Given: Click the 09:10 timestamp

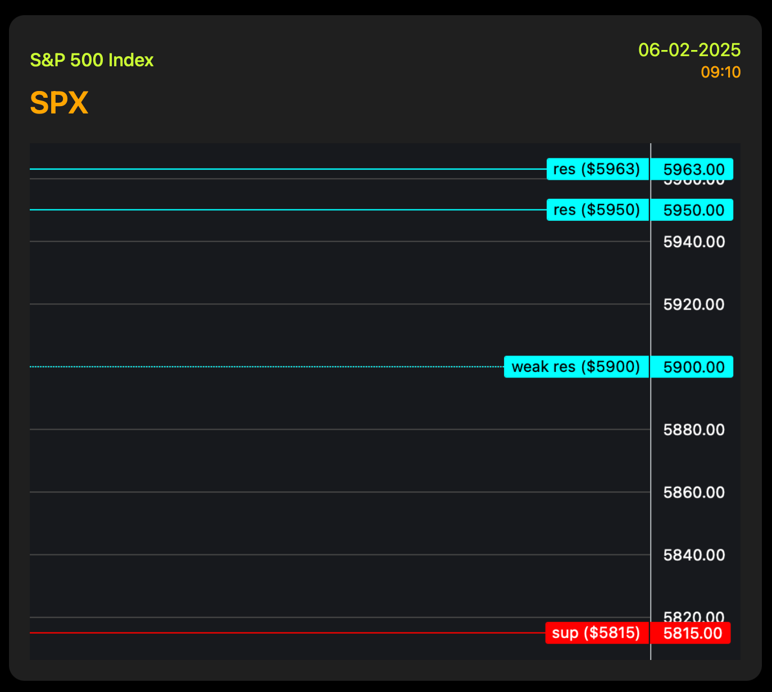Looking at the screenshot, I should 721,72.
